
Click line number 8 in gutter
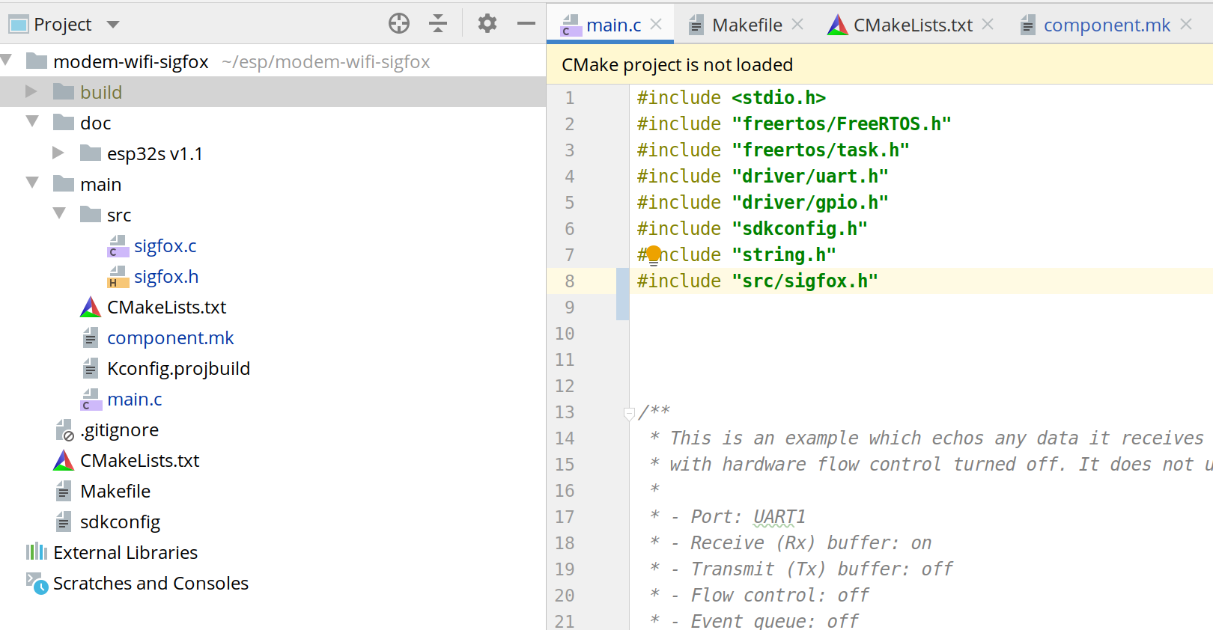point(570,281)
